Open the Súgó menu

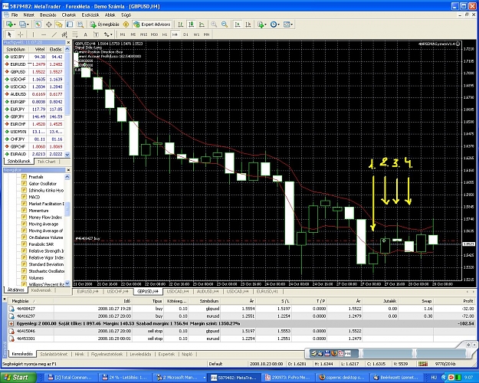[126, 15]
